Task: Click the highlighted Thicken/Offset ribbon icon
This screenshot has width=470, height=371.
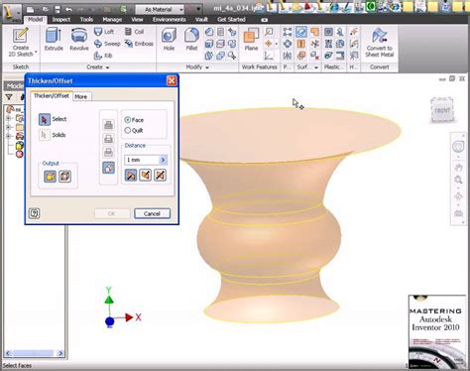Action: (x=301, y=32)
